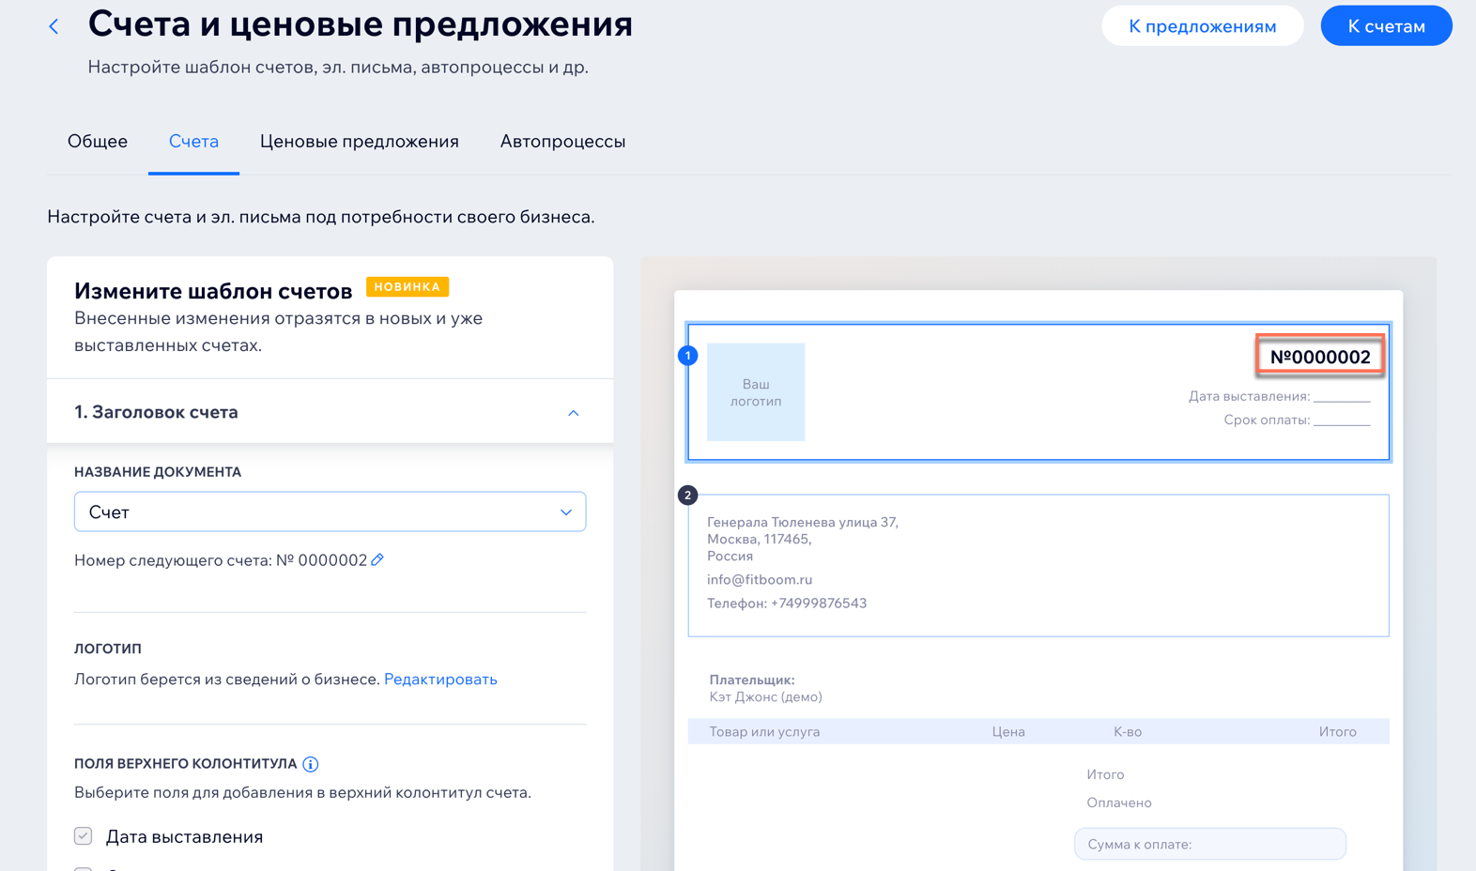Click the 1. Заголовок счета heading

(156, 412)
